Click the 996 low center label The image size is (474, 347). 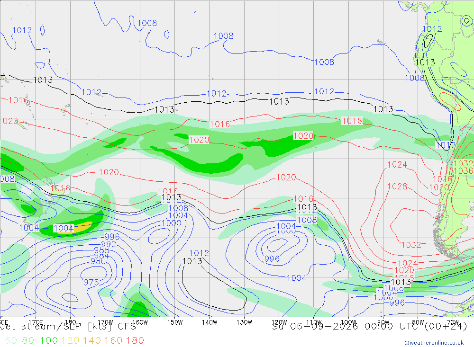pos(272,259)
